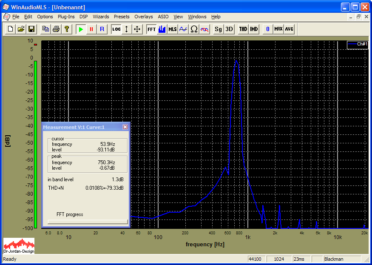
Task: Click the blue R record button
Action: tap(102, 29)
